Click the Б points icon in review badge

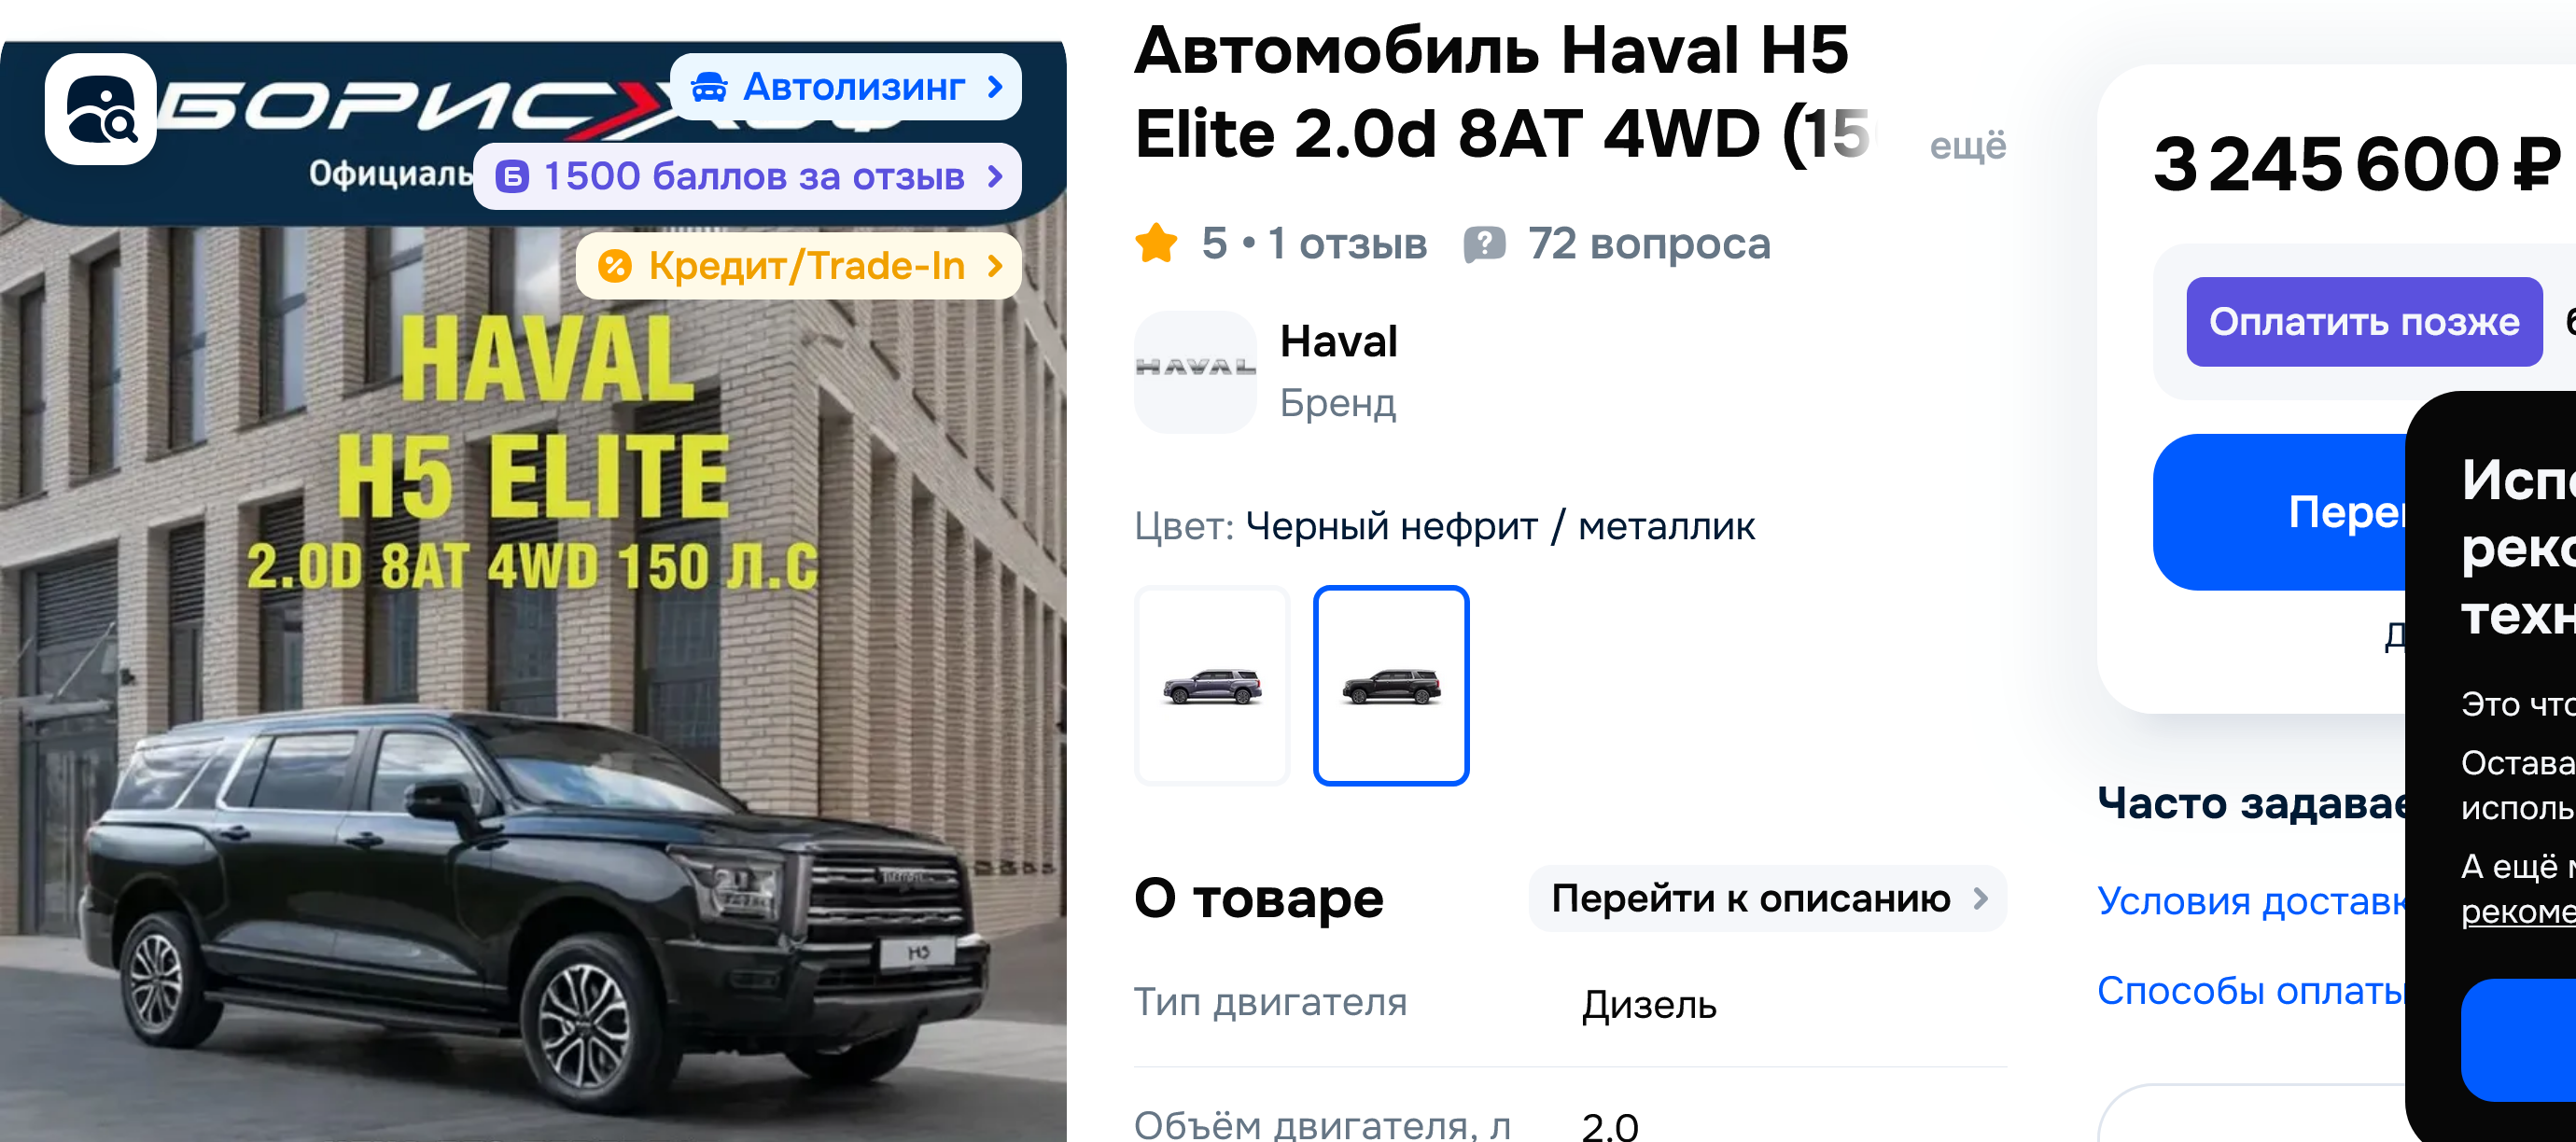coord(512,177)
